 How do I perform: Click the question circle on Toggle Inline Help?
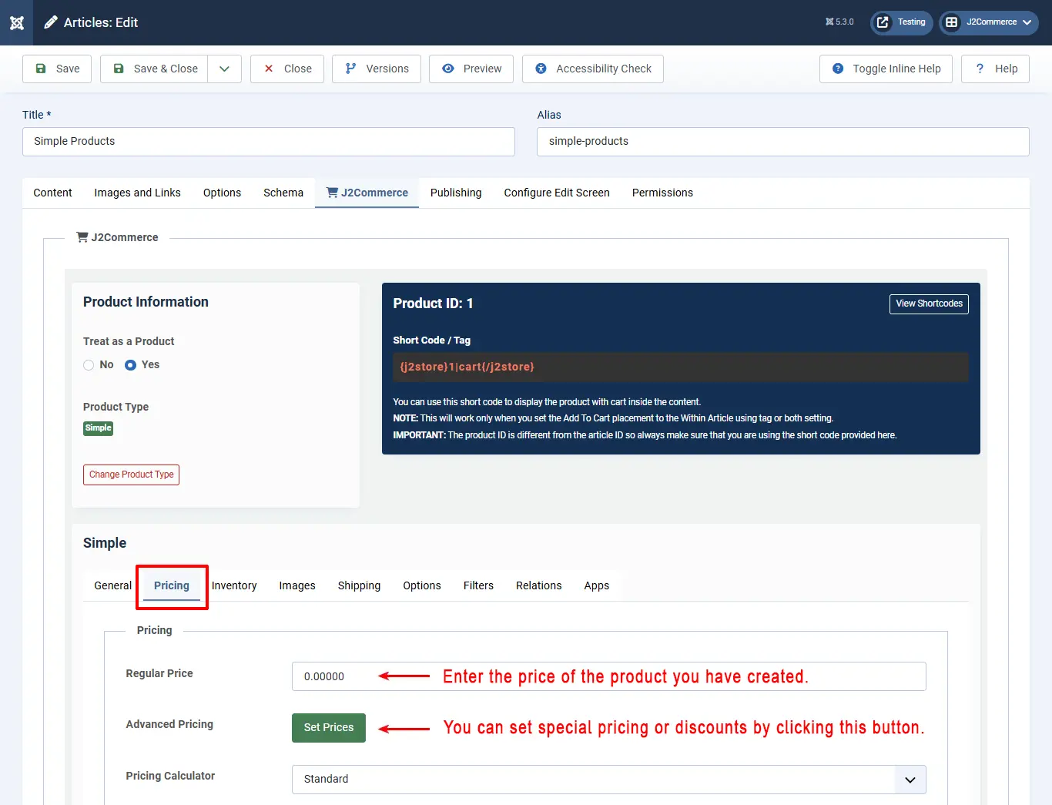[838, 69]
